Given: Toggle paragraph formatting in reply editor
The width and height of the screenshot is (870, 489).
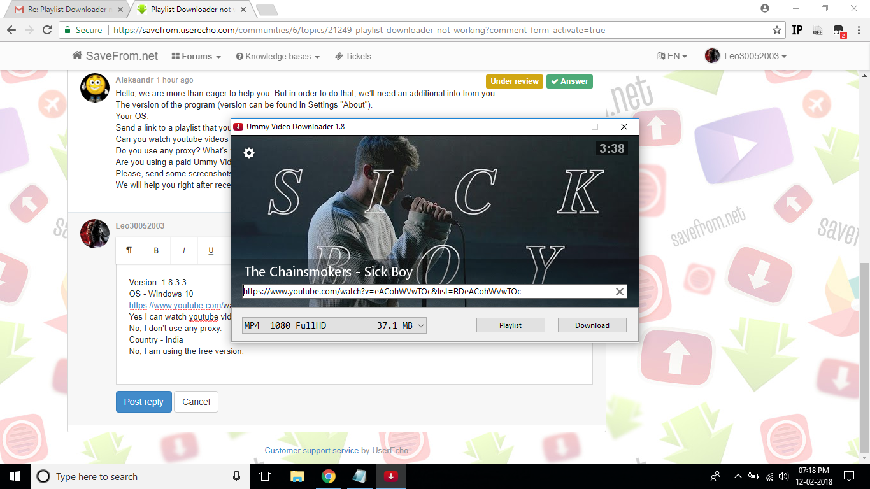Looking at the screenshot, I should click(129, 250).
